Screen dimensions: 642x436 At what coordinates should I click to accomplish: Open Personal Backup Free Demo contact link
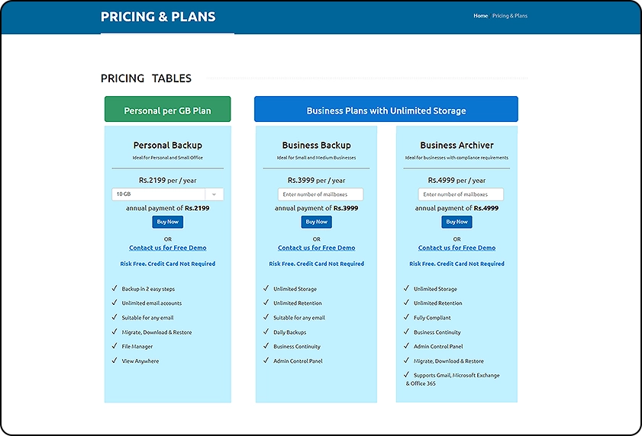click(x=167, y=248)
